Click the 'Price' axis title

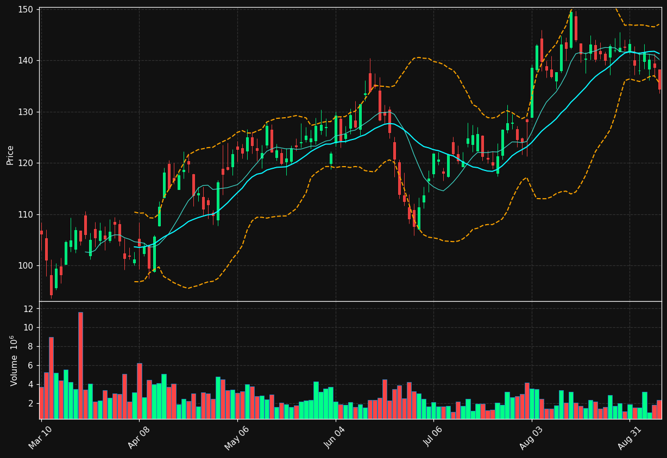tap(10, 155)
